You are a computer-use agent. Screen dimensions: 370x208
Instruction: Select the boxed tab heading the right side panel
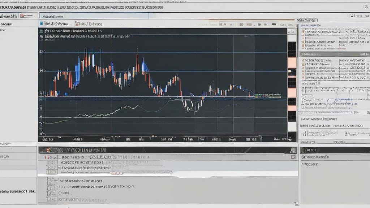[307, 20]
